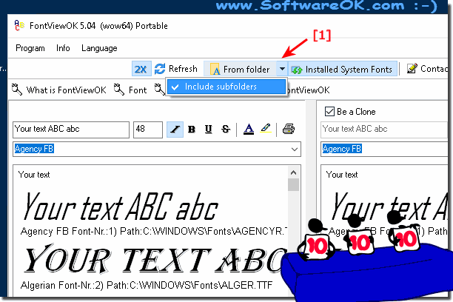Click the FontViewOK app icon in title bar

point(19,25)
